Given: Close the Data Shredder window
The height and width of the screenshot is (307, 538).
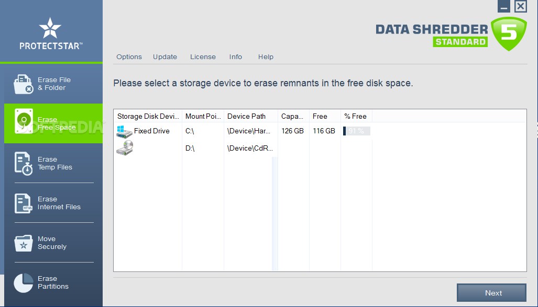Looking at the screenshot, I should [521, 6].
